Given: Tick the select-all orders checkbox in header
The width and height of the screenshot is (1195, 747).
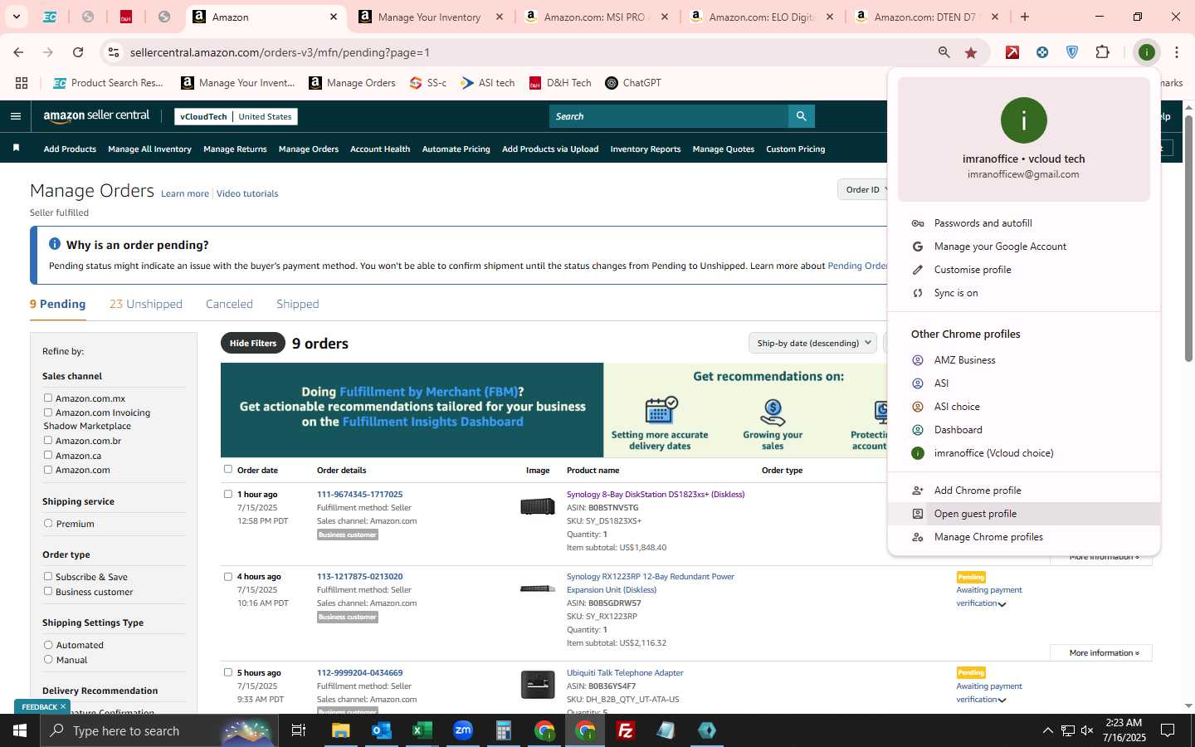Looking at the screenshot, I should [228, 470].
